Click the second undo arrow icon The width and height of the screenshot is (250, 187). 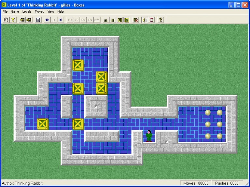76,20
